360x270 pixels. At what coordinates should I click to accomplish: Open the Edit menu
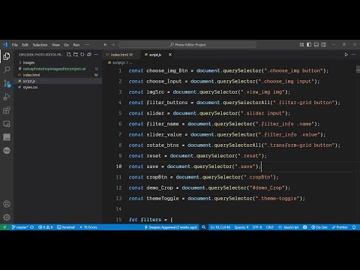25,45
